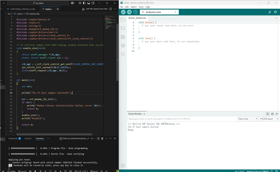280x172 pixels.
Task: Click the notifications bell in Arduino status bar
Action: (272, 171)
